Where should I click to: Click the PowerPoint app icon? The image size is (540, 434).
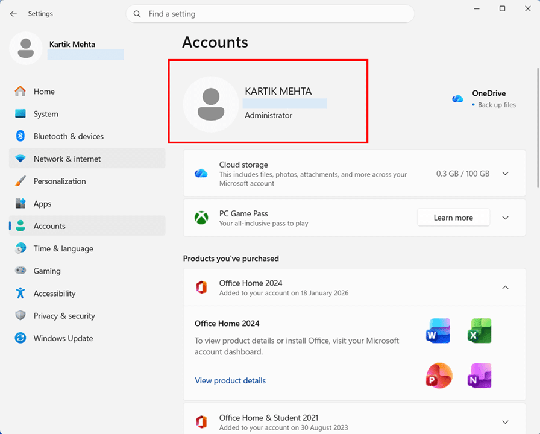click(x=438, y=376)
